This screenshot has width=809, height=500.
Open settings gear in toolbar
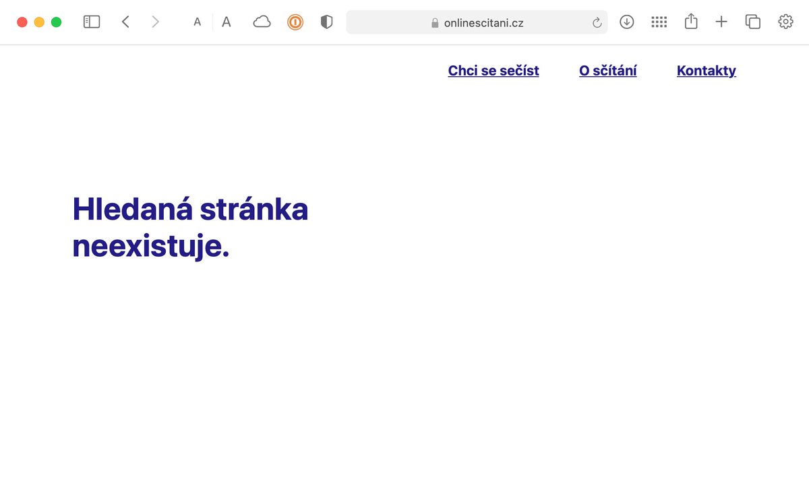785,22
